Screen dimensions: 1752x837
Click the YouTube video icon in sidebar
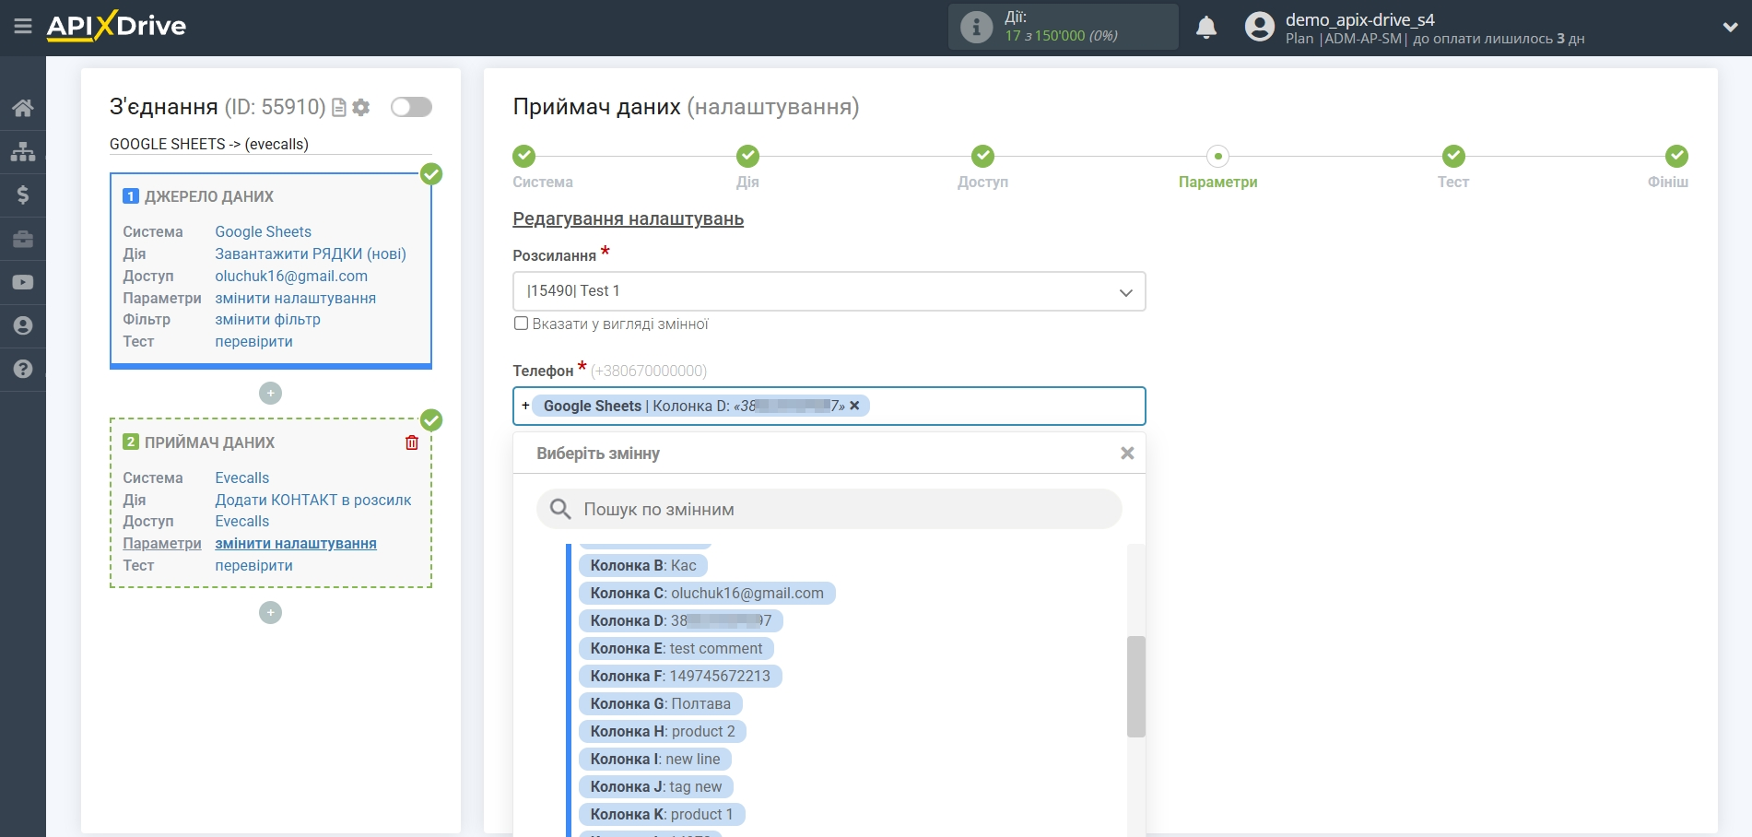coord(23,282)
